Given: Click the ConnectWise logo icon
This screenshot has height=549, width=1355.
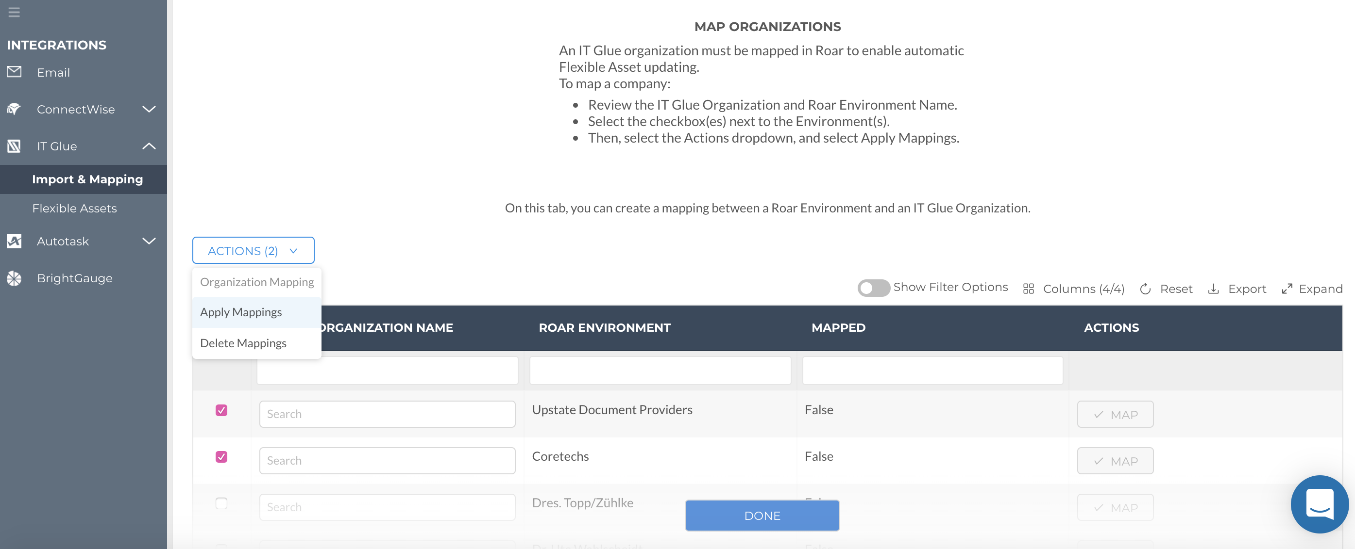Looking at the screenshot, I should (x=14, y=109).
